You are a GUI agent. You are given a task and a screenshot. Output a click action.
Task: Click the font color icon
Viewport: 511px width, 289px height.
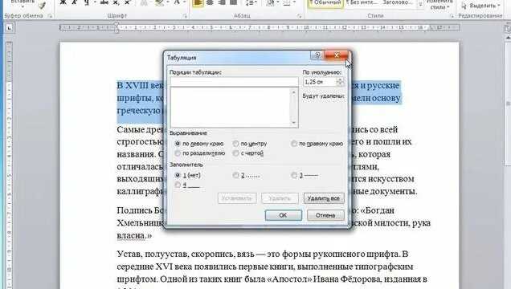177,2
